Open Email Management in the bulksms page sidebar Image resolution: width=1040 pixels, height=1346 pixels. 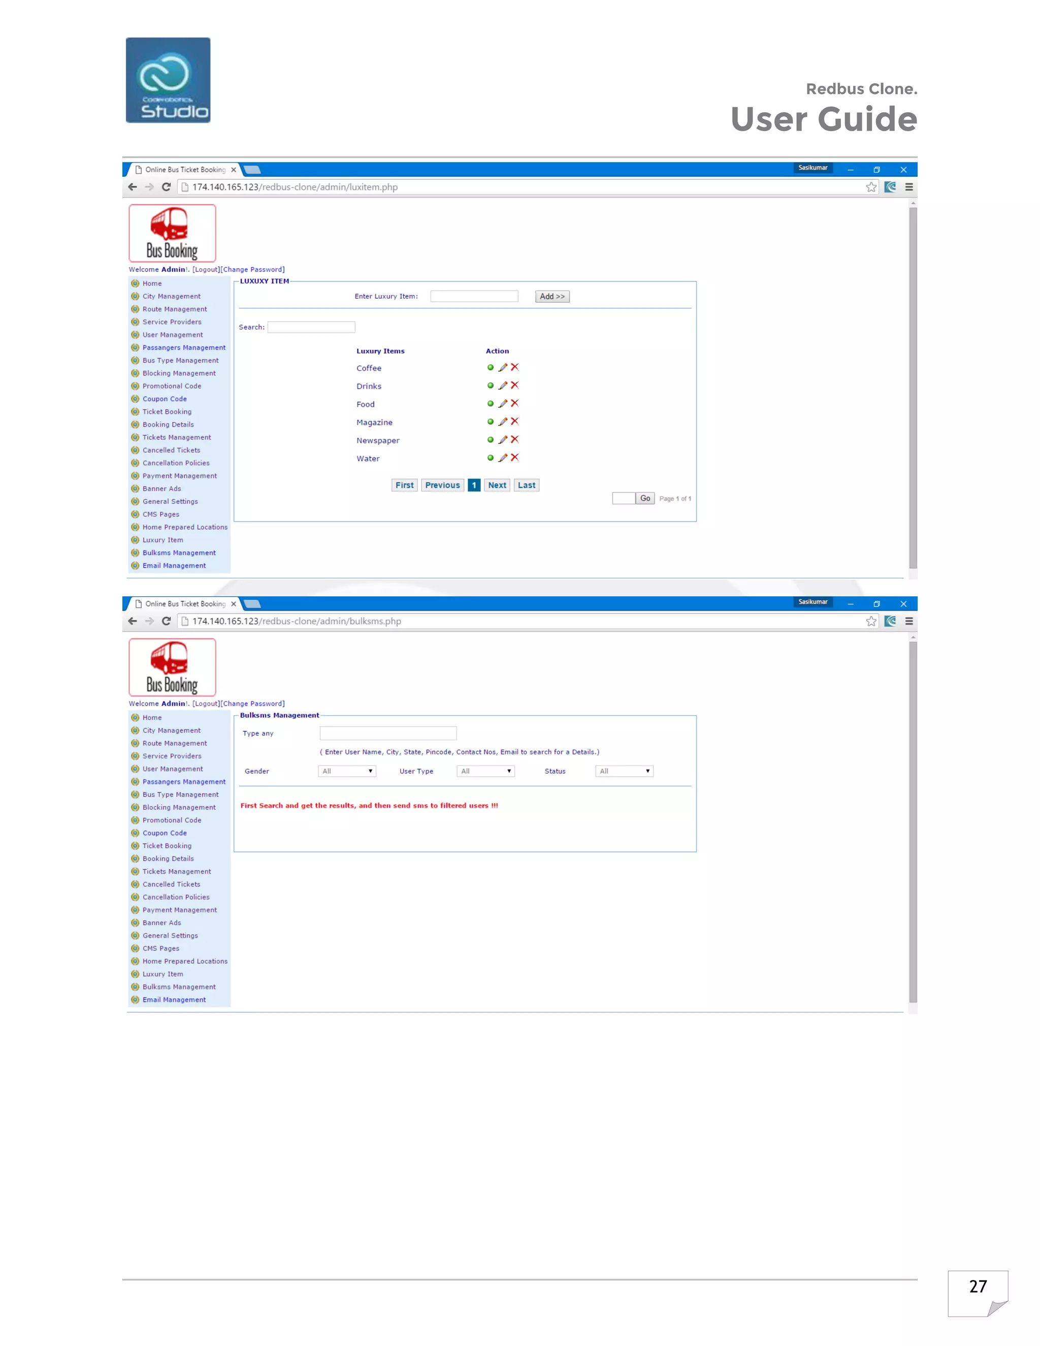click(174, 1000)
